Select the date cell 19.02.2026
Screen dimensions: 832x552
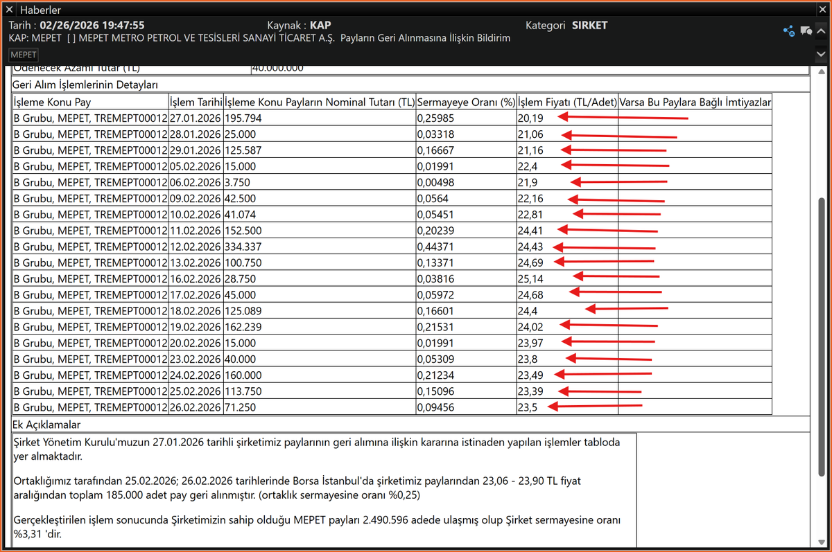tap(196, 327)
